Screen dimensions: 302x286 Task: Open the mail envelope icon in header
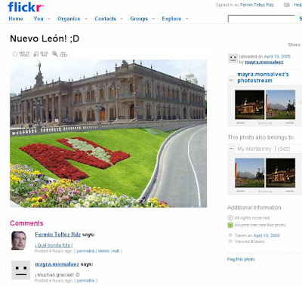point(286,5)
